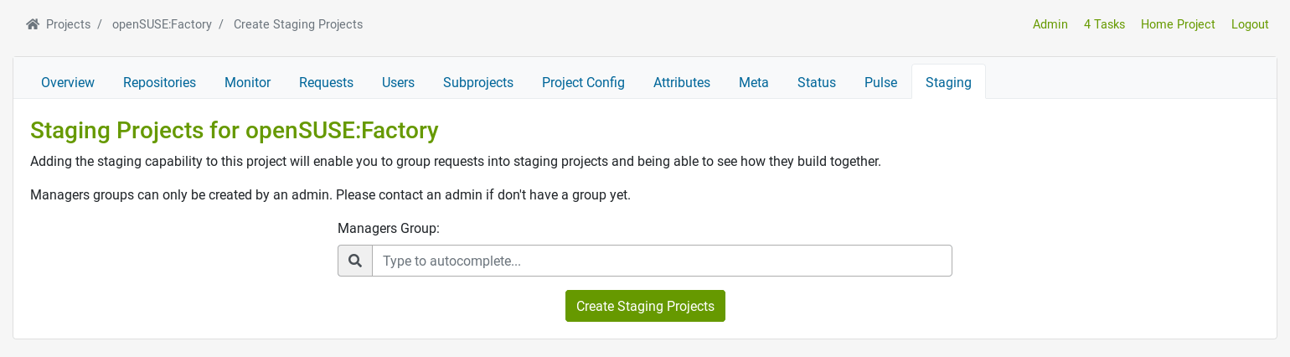Open the Overview tab
Image resolution: width=1290 pixels, height=357 pixels.
pos(68,82)
